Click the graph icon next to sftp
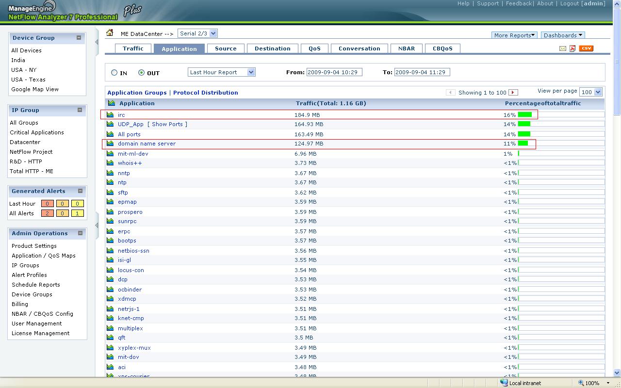The image size is (621, 388). pyautogui.click(x=111, y=193)
